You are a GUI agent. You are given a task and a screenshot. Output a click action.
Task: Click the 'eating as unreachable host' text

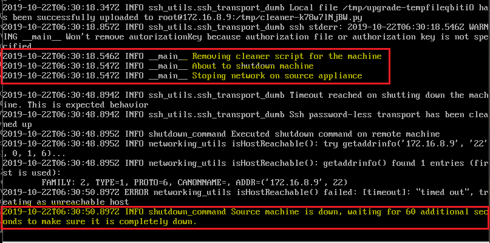(x=66, y=202)
